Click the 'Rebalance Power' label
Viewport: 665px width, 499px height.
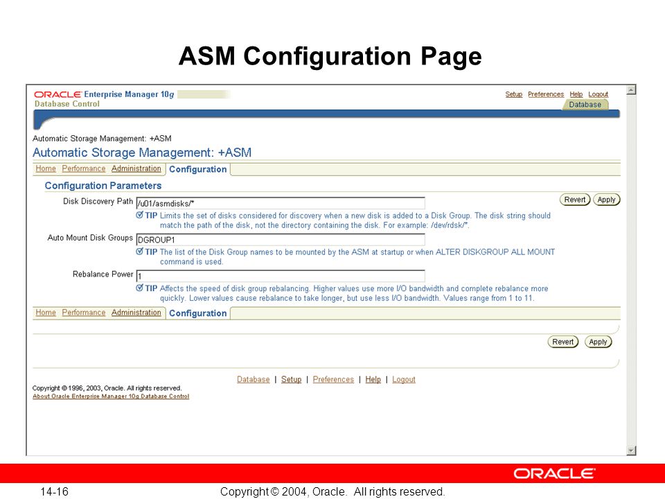click(103, 274)
